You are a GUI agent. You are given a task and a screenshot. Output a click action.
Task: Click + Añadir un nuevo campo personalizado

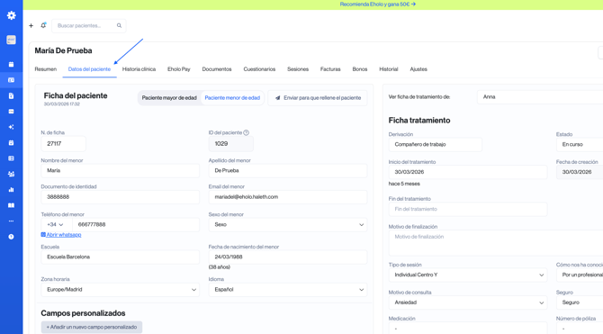pyautogui.click(x=92, y=327)
